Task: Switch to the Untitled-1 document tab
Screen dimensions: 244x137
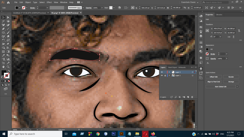Action: (x=29, y=13)
